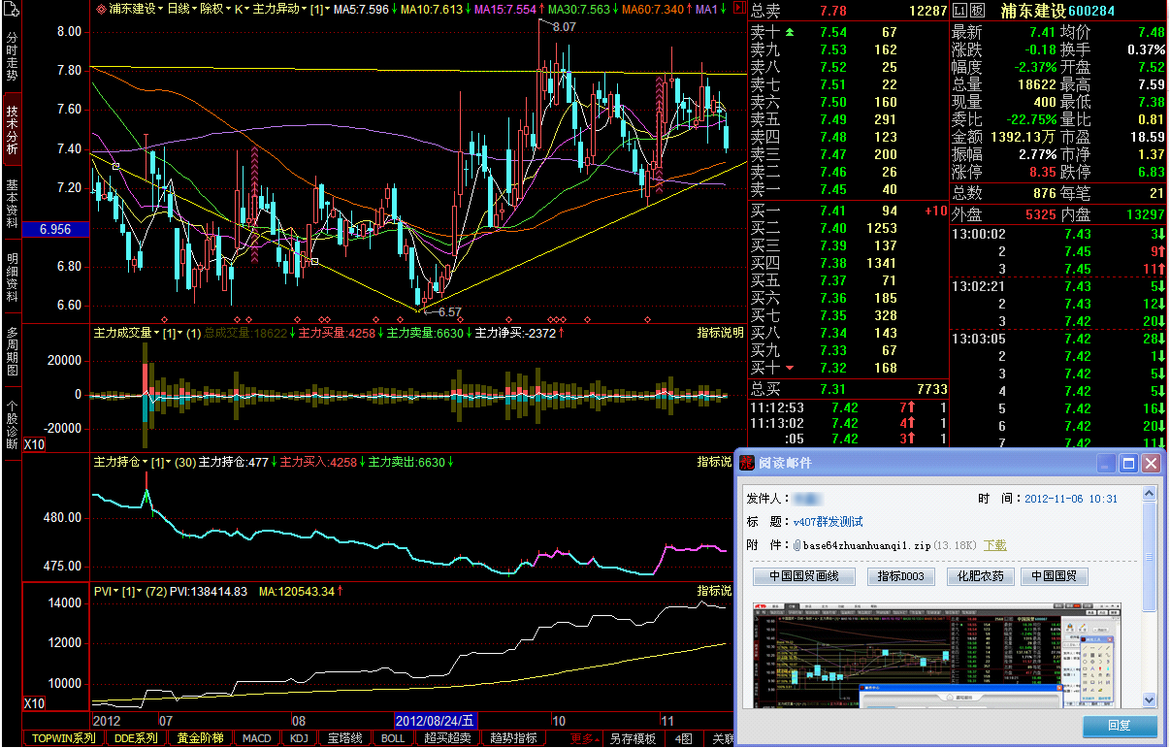The height and width of the screenshot is (748, 1170).
Task: Click the 2012/08/24 date marker on timeline
Action: click(x=437, y=720)
